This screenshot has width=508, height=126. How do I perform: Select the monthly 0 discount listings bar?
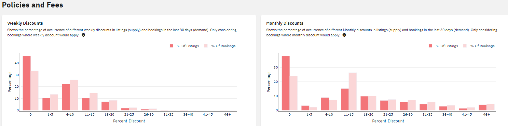pyautogui.click(x=286, y=83)
